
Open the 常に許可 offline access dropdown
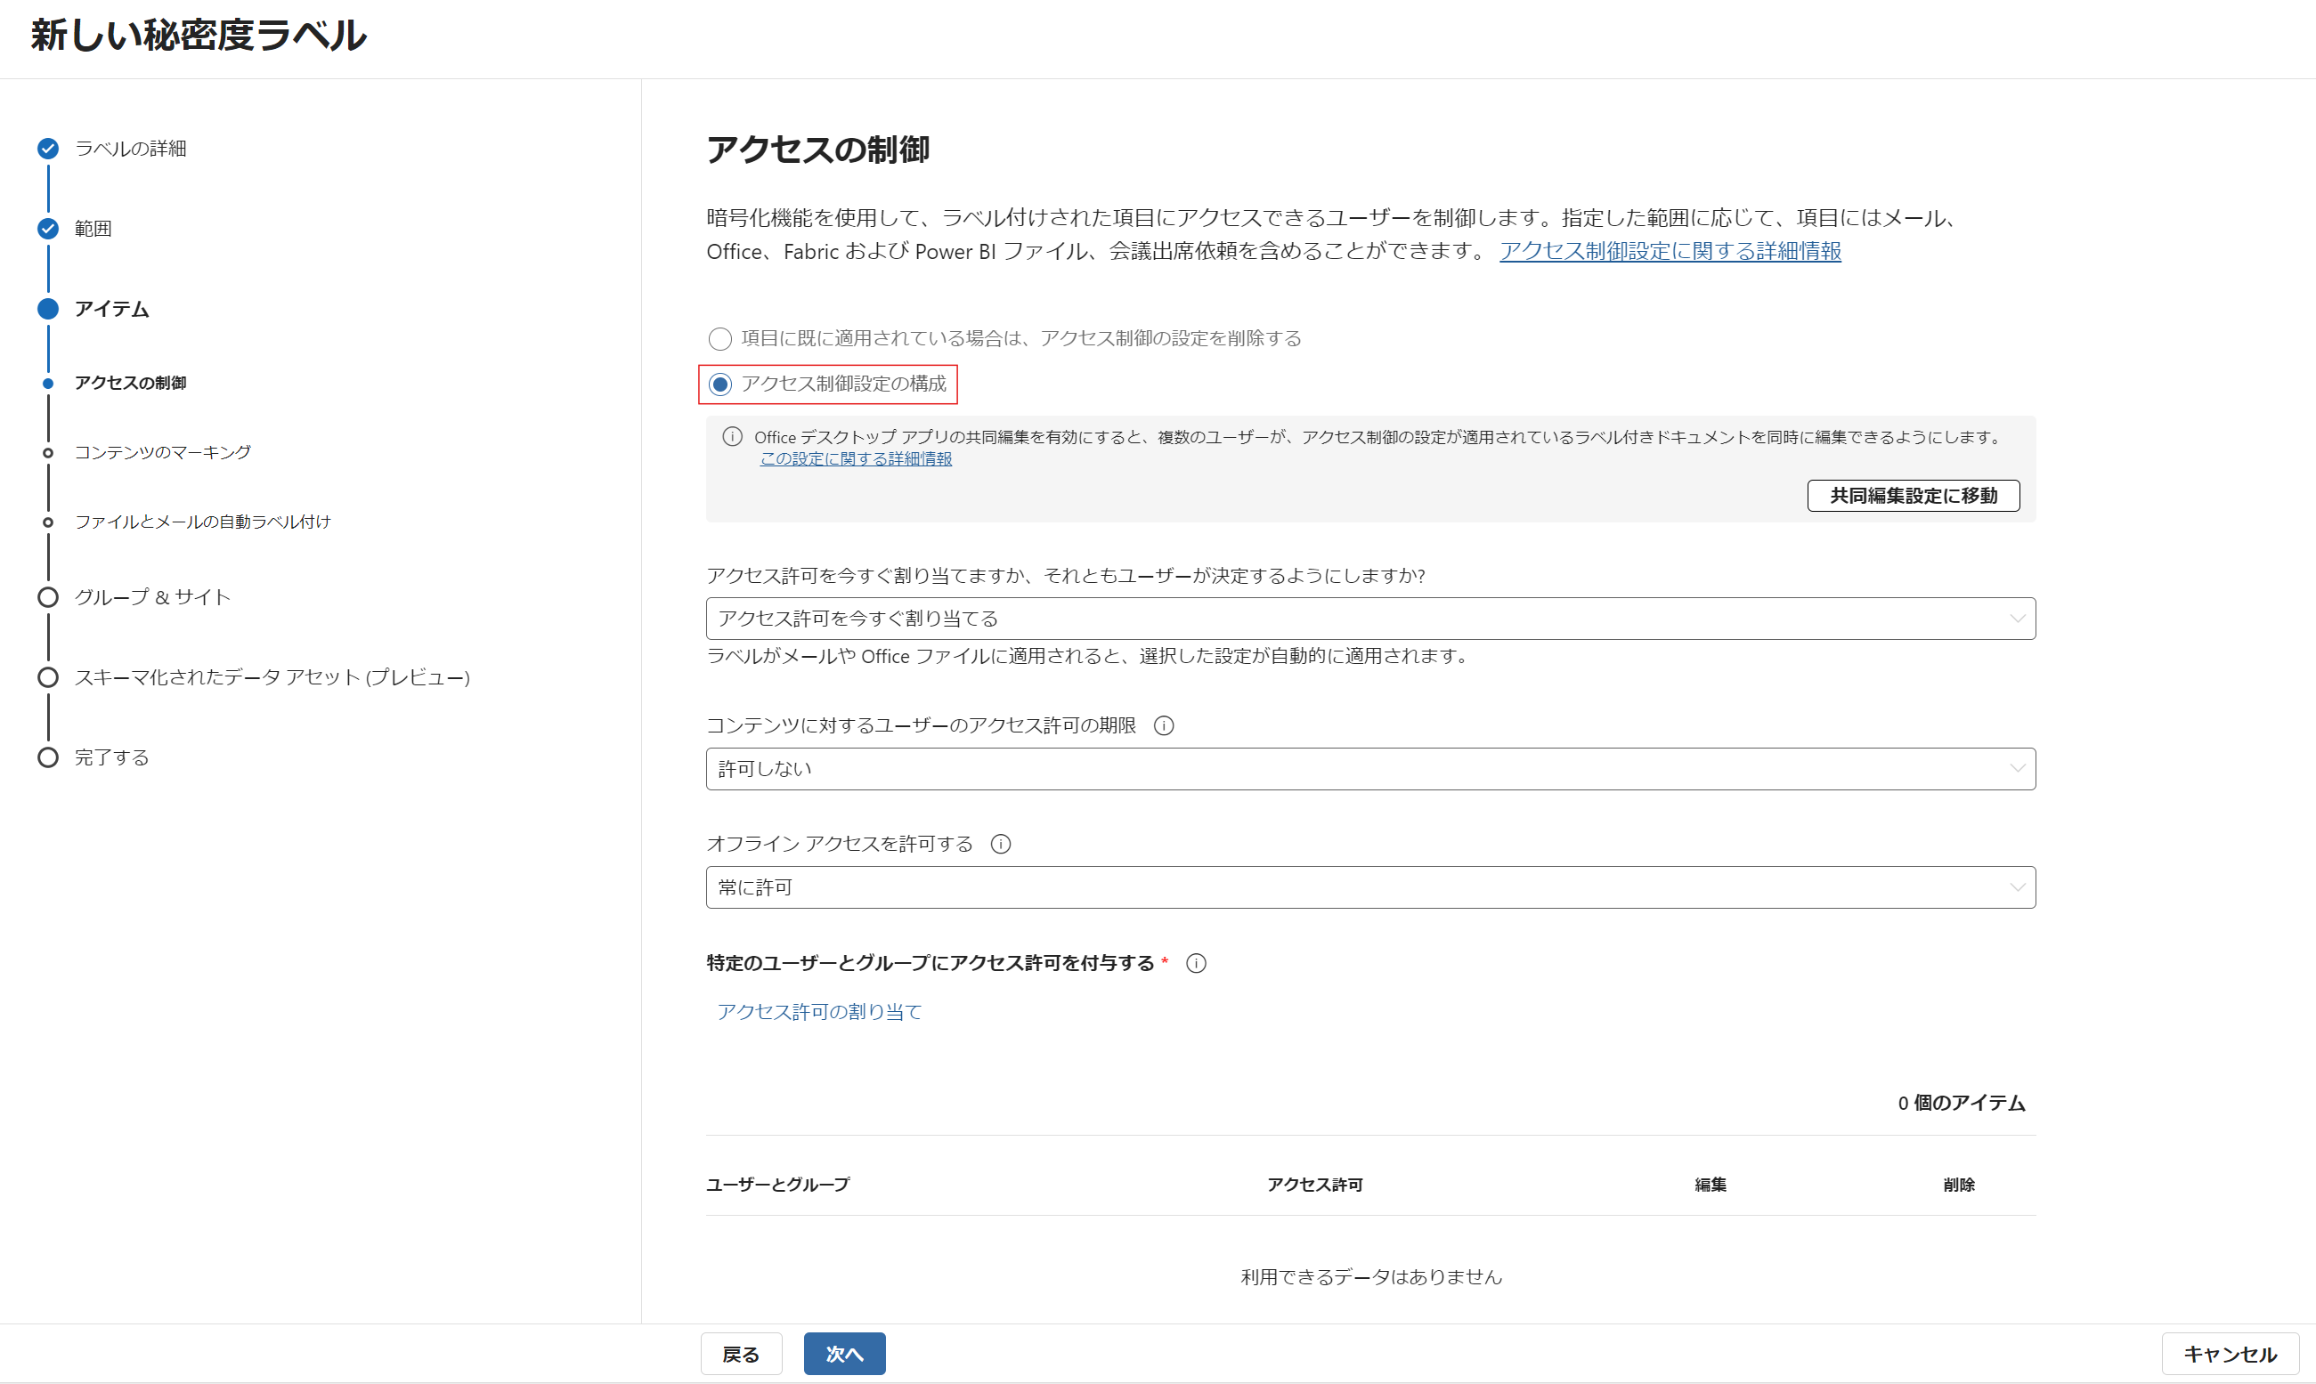(1369, 886)
